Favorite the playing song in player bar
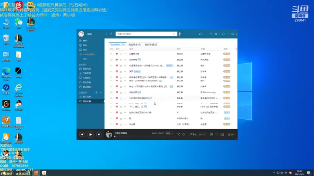This screenshot has height=176, width=314. click(217, 135)
